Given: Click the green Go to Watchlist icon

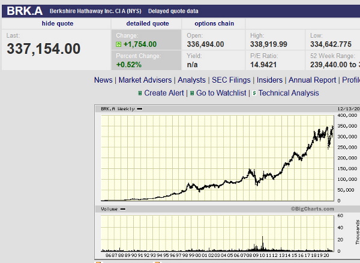Looking at the screenshot, I should pyautogui.click(x=192, y=93).
